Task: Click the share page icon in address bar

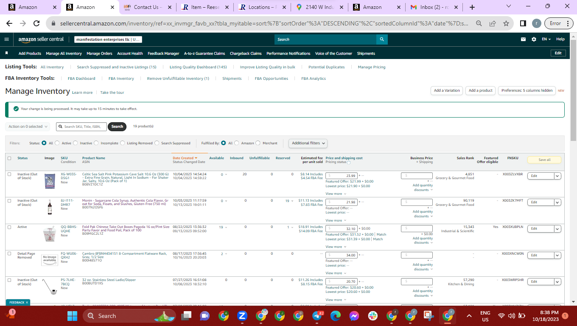Action: tap(493, 23)
